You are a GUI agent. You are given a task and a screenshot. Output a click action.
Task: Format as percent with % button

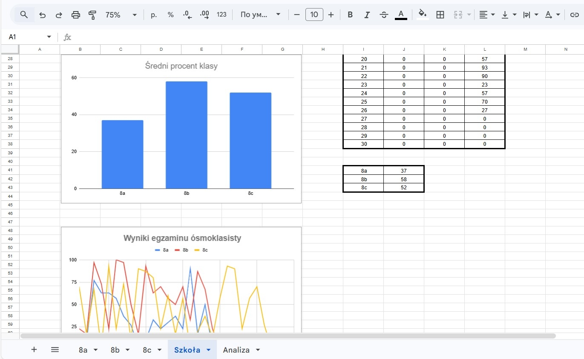(x=170, y=15)
